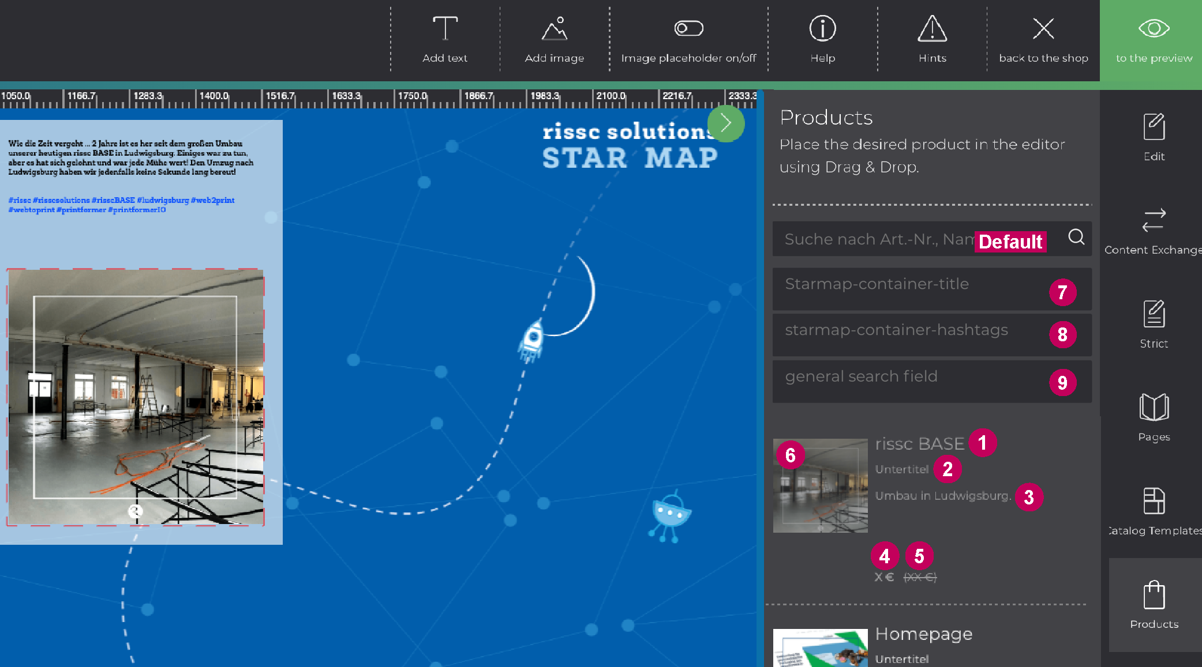
Task: Switch to Strict mode panel
Action: click(x=1154, y=323)
